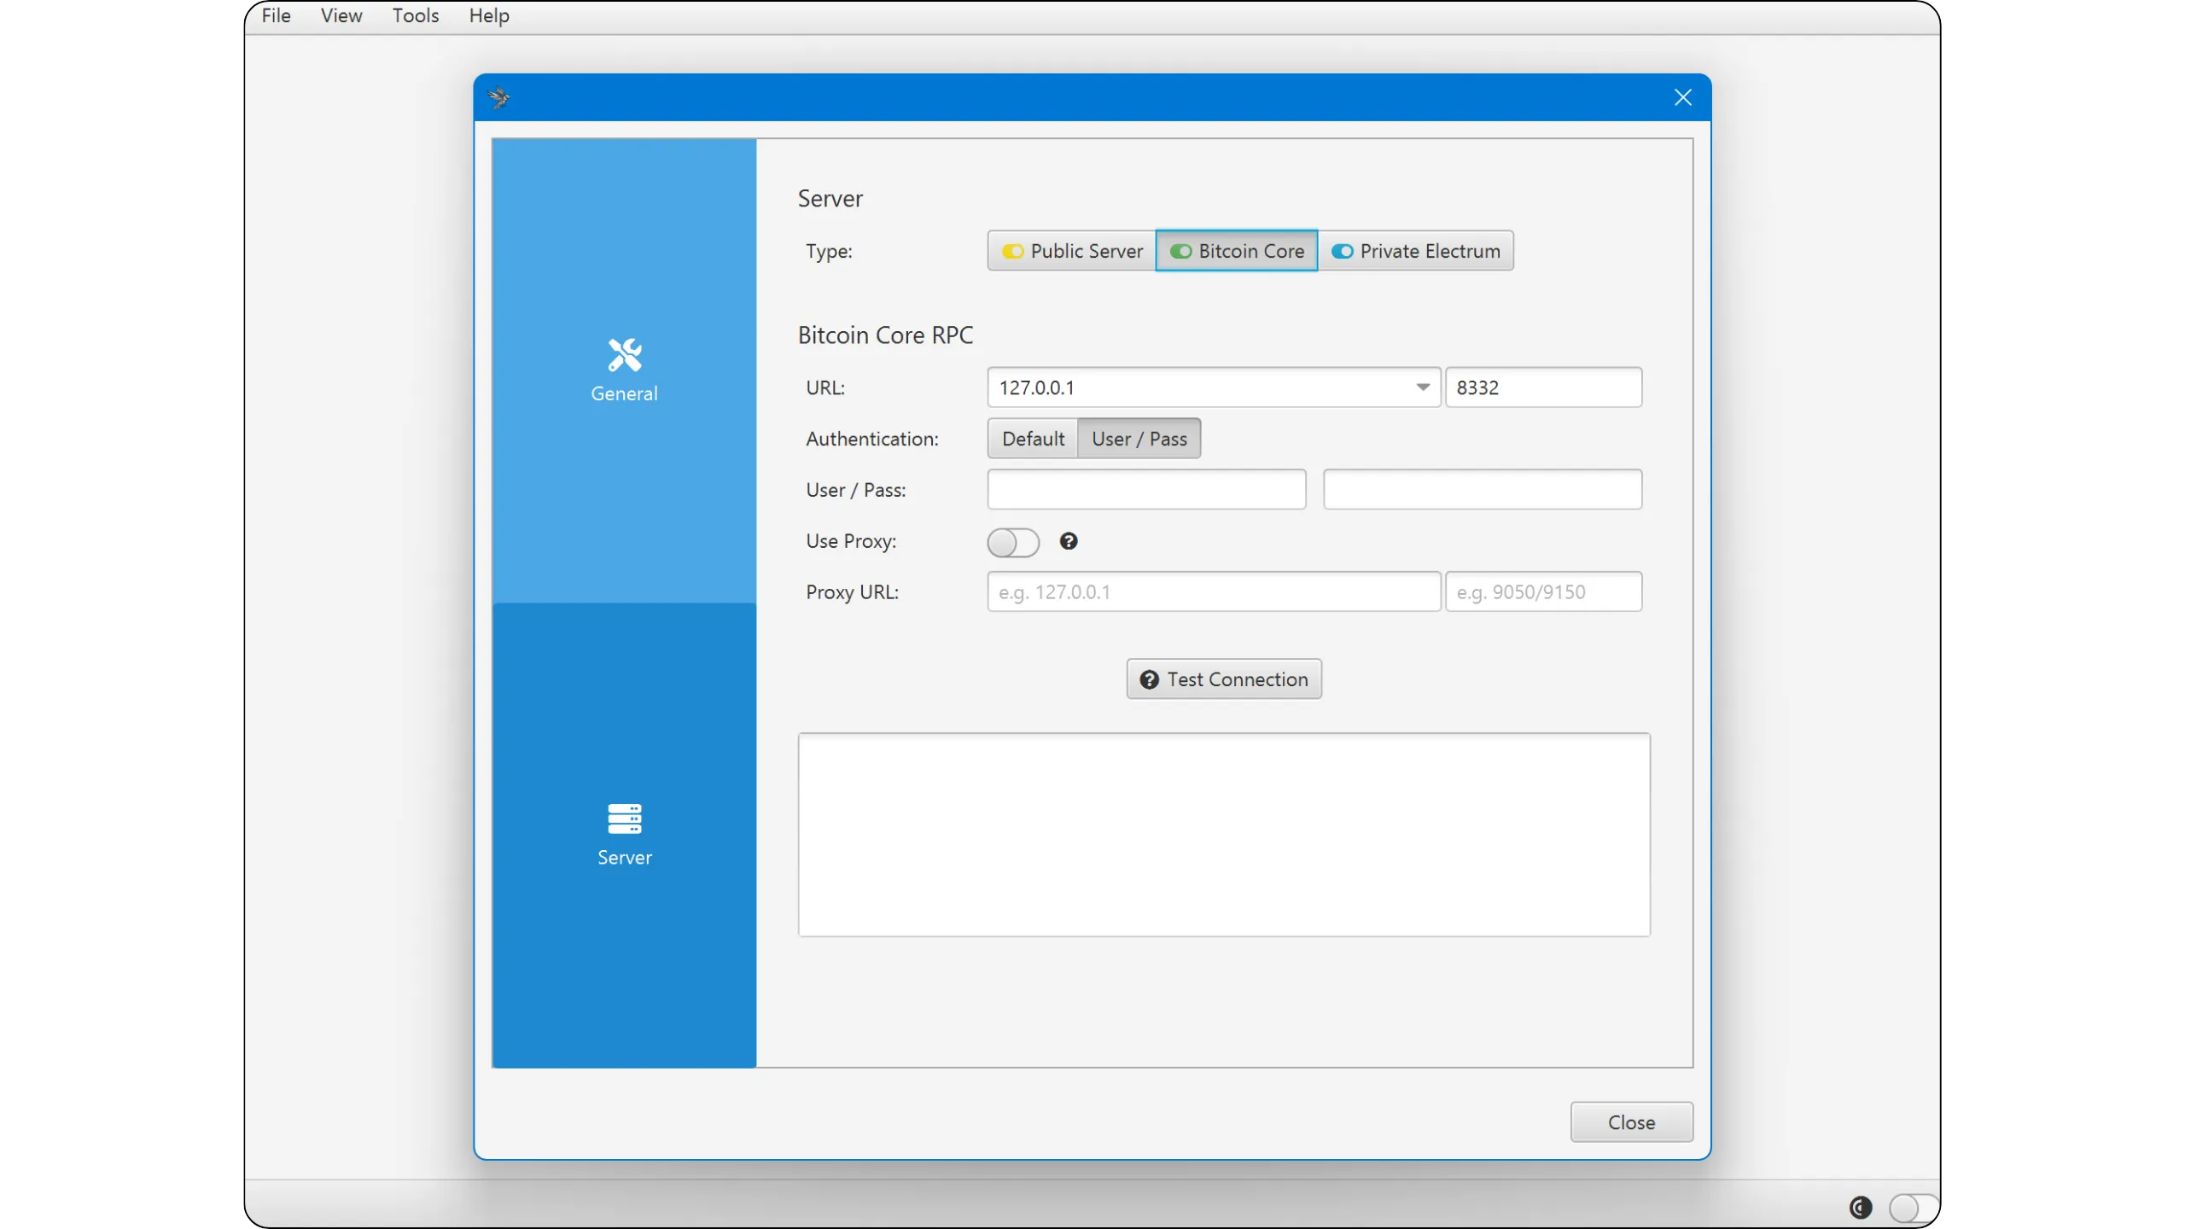This screenshot has height=1229, width=2185.
Task: Click the Test Connection button
Action: 1224,679
